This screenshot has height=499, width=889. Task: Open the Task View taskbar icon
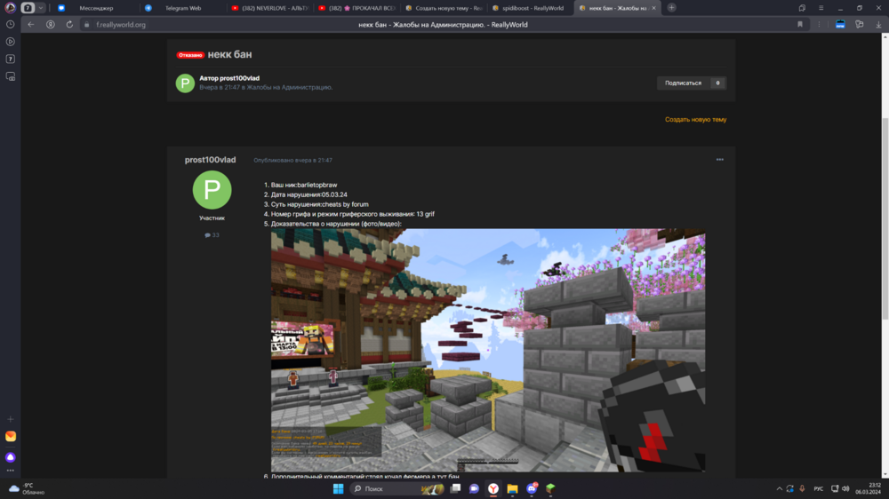coord(455,488)
